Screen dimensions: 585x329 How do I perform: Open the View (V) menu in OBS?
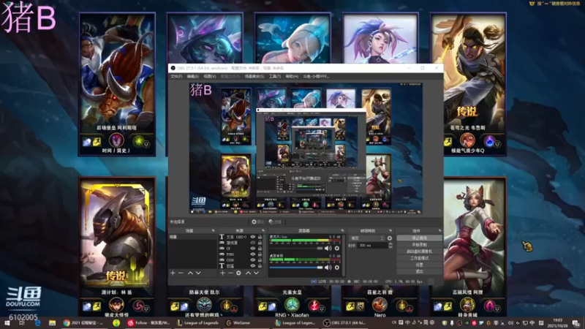[x=210, y=77]
